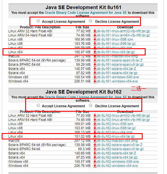
Task: Click Java SE Development Kit 8u161 heading
Action: click(x=83, y=7)
